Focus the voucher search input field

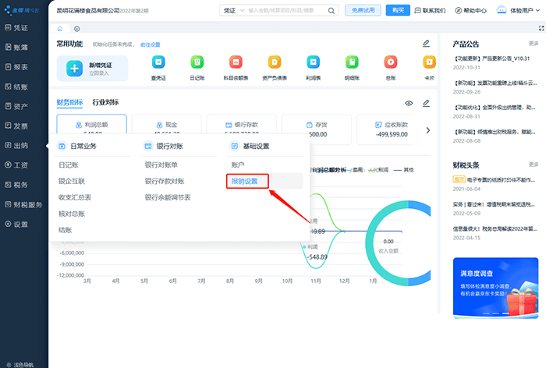[286, 11]
